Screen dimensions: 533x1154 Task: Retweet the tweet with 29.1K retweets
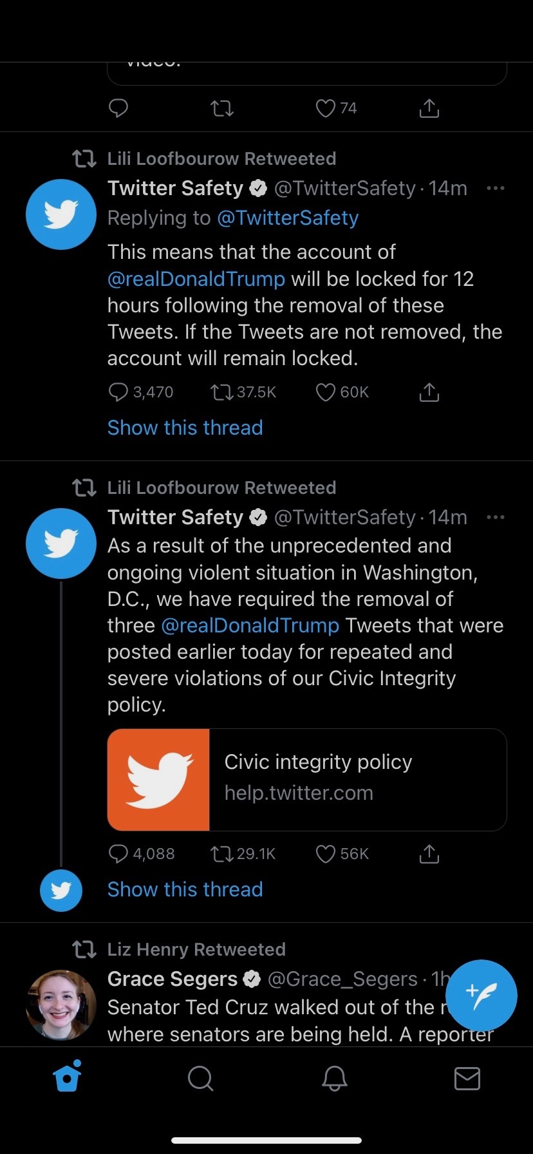(222, 854)
